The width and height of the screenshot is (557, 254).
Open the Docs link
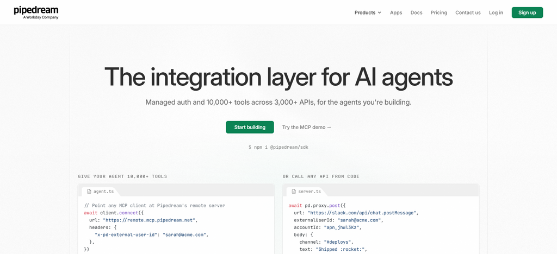[416, 12]
